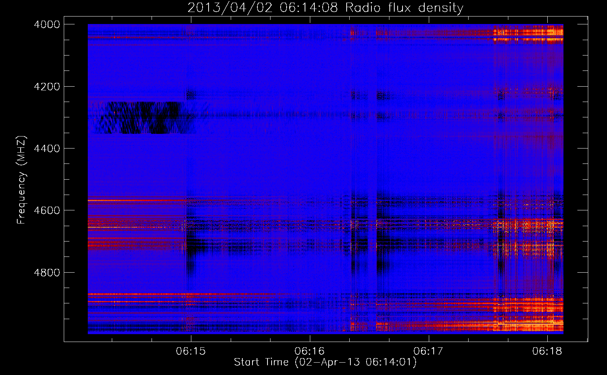Click the '4400' frequency axis label
The width and height of the screenshot is (607, 375).
pyautogui.click(x=47, y=148)
